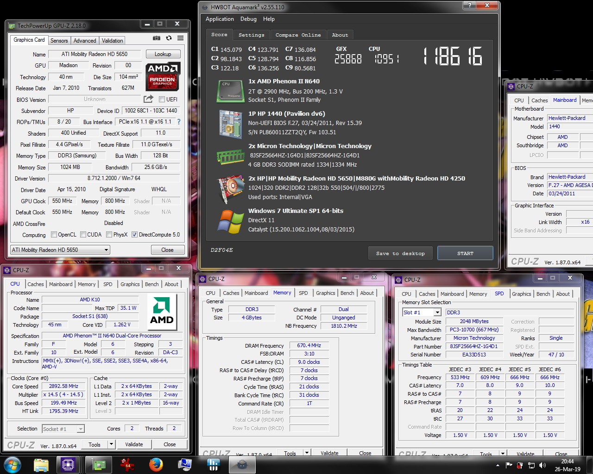Click the AMD Radeon Graphics logo in GPU-Z
Image resolution: width=593 pixels, height=474 pixels.
pos(162,76)
